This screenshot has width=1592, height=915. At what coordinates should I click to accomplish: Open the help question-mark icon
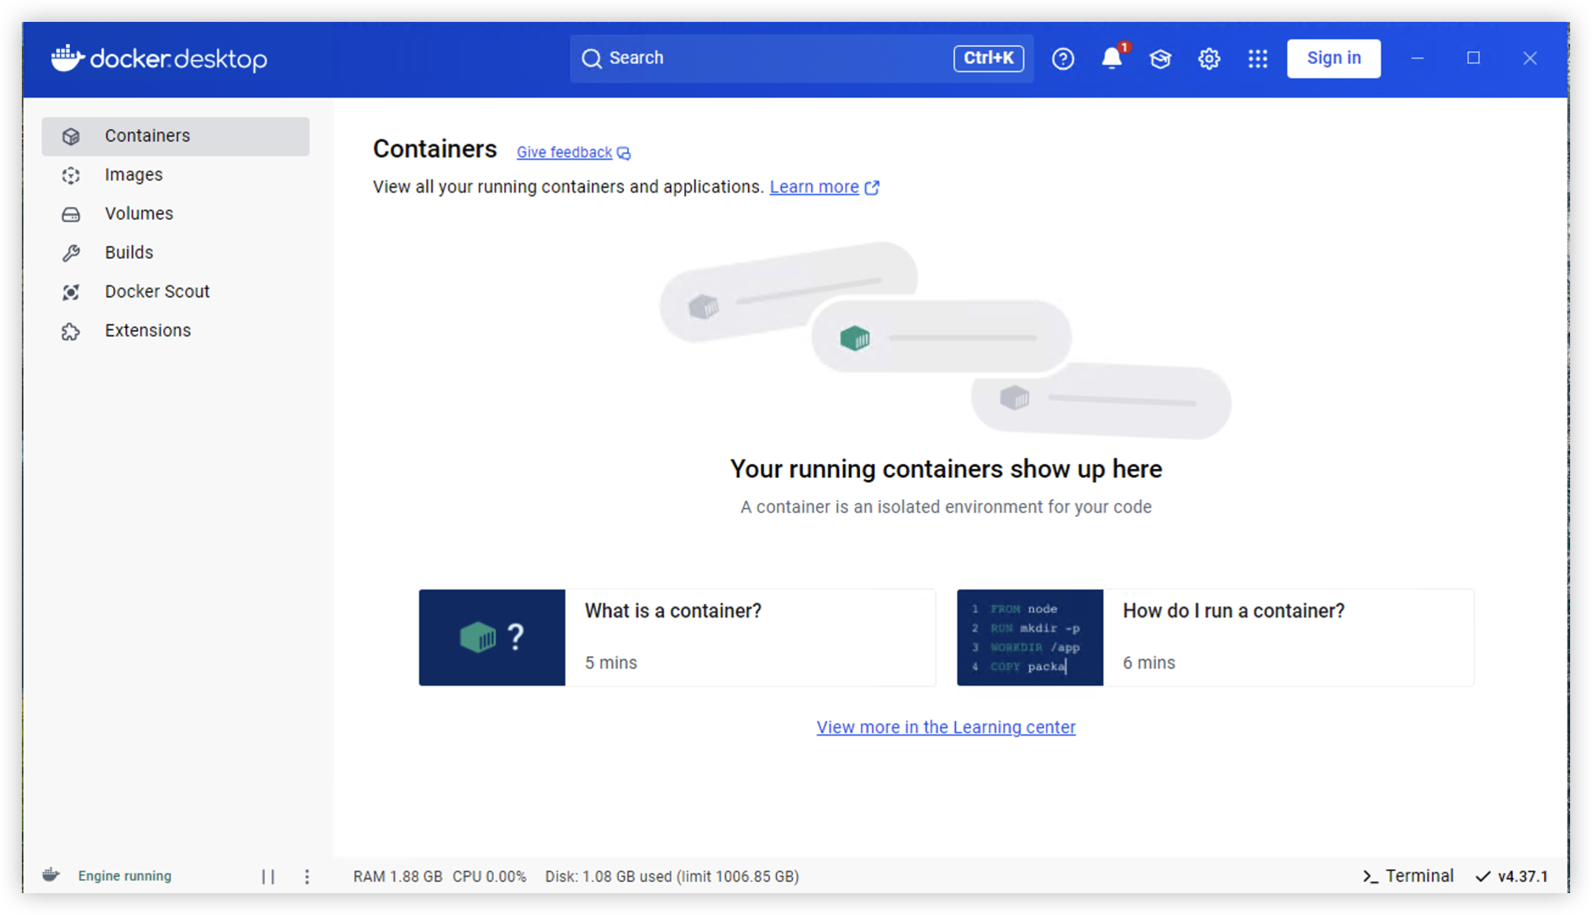pyautogui.click(x=1063, y=59)
